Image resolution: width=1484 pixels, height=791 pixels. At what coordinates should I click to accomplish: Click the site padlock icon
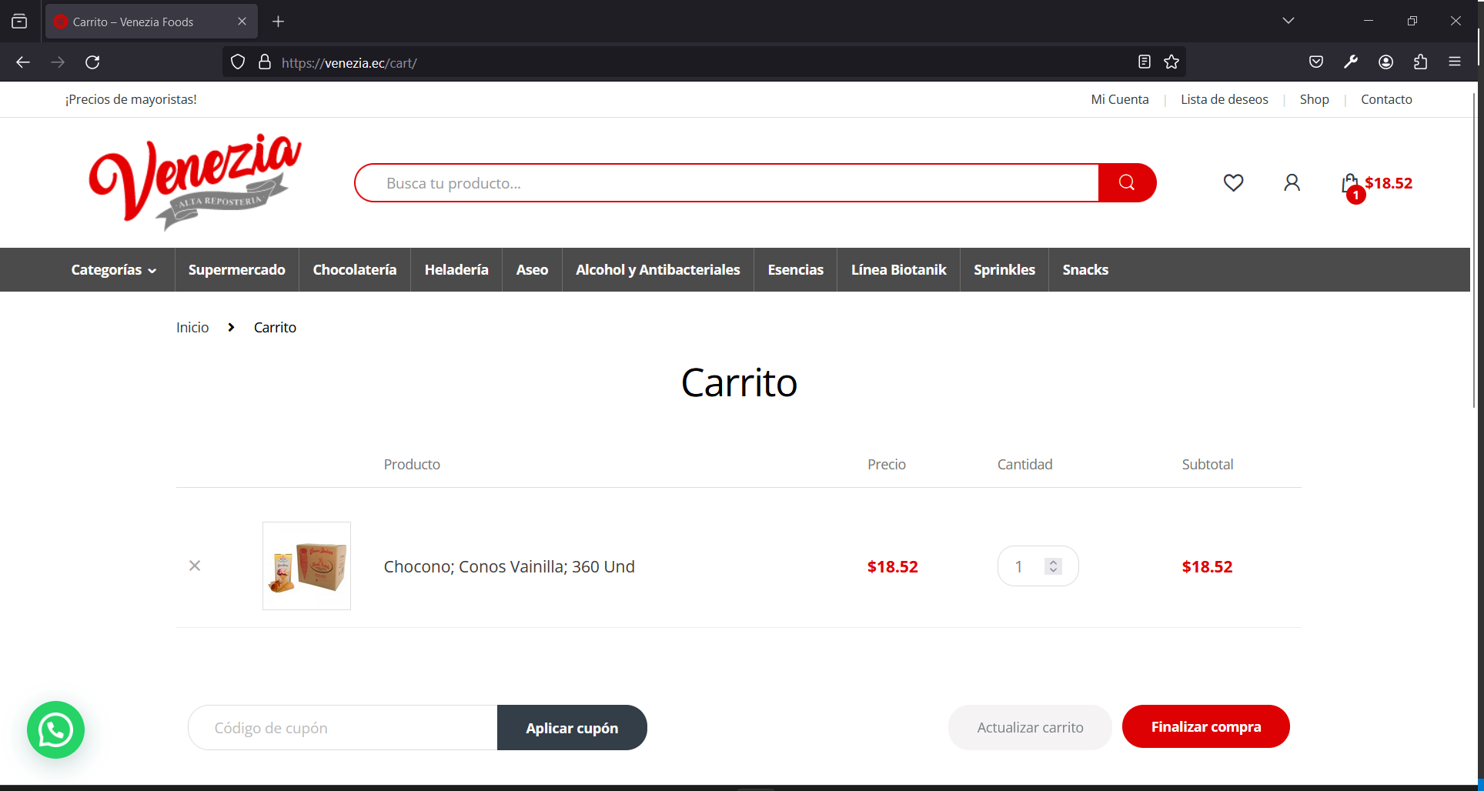(265, 62)
